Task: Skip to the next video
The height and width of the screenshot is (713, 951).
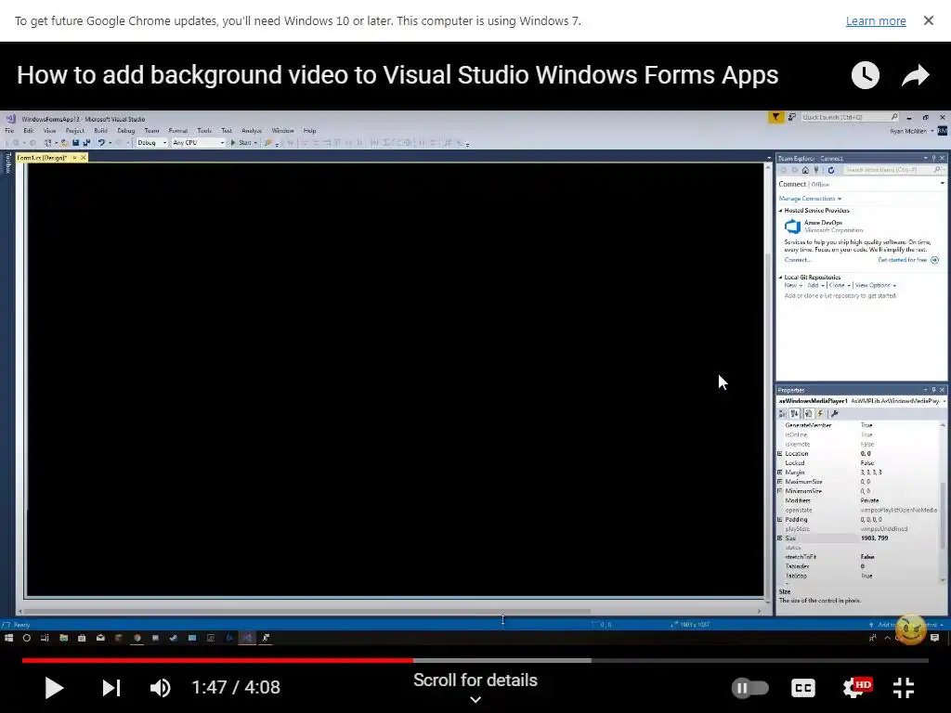Action: pyautogui.click(x=111, y=688)
